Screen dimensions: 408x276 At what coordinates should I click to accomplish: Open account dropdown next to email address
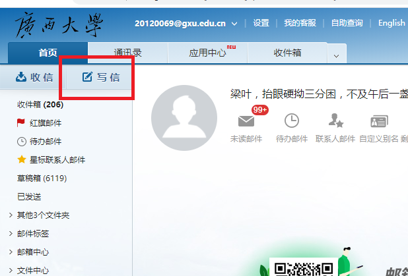(236, 23)
